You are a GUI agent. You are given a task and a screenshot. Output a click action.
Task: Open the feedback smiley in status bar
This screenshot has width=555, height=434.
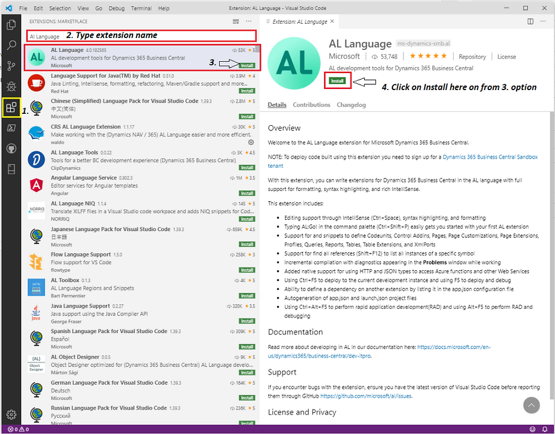pyautogui.click(x=532, y=429)
